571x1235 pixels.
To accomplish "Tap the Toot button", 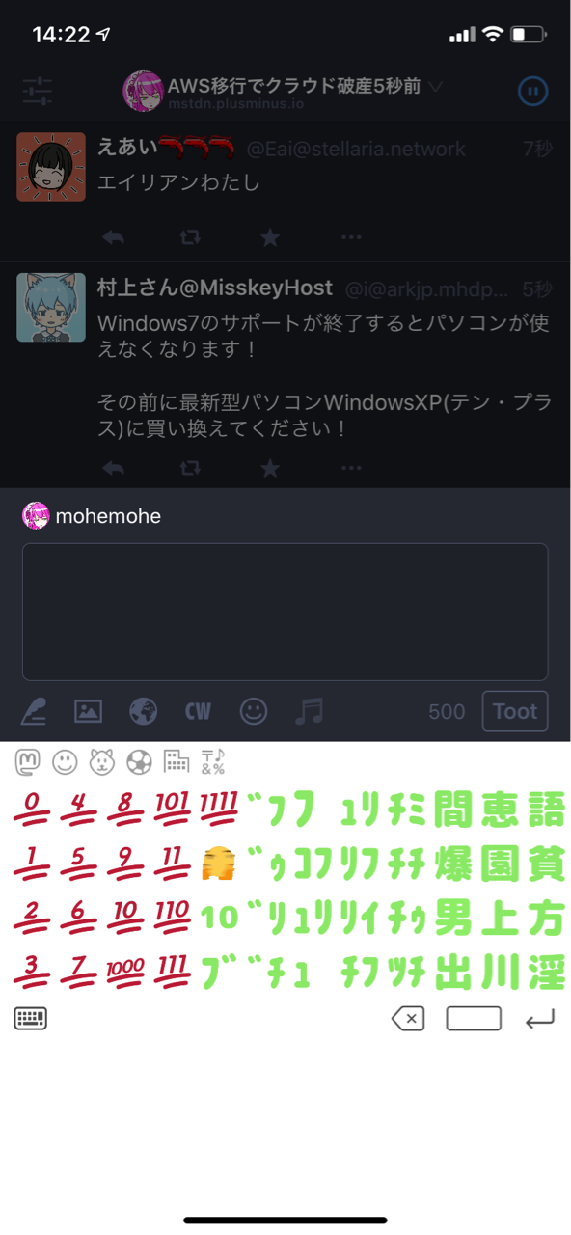I will click(x=515, y=711).
